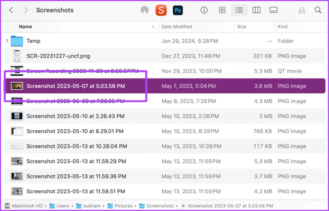Switch to list view
This screenshot has width=329, height=211.
pos(239,10)
